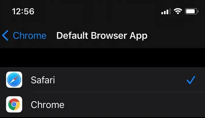The image size is (205, 118).
Task: Tap the cellular signal bars icon
Action: 166,11
